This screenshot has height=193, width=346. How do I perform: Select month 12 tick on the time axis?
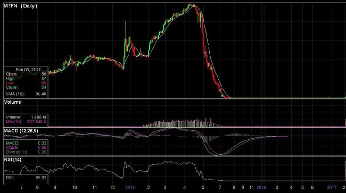click(112, 188)
